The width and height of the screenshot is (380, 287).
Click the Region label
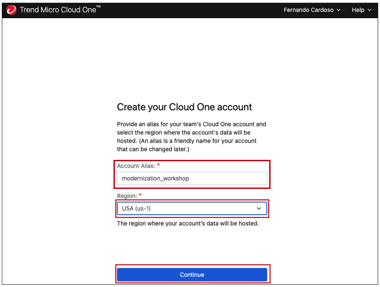(x=127, y=196)
